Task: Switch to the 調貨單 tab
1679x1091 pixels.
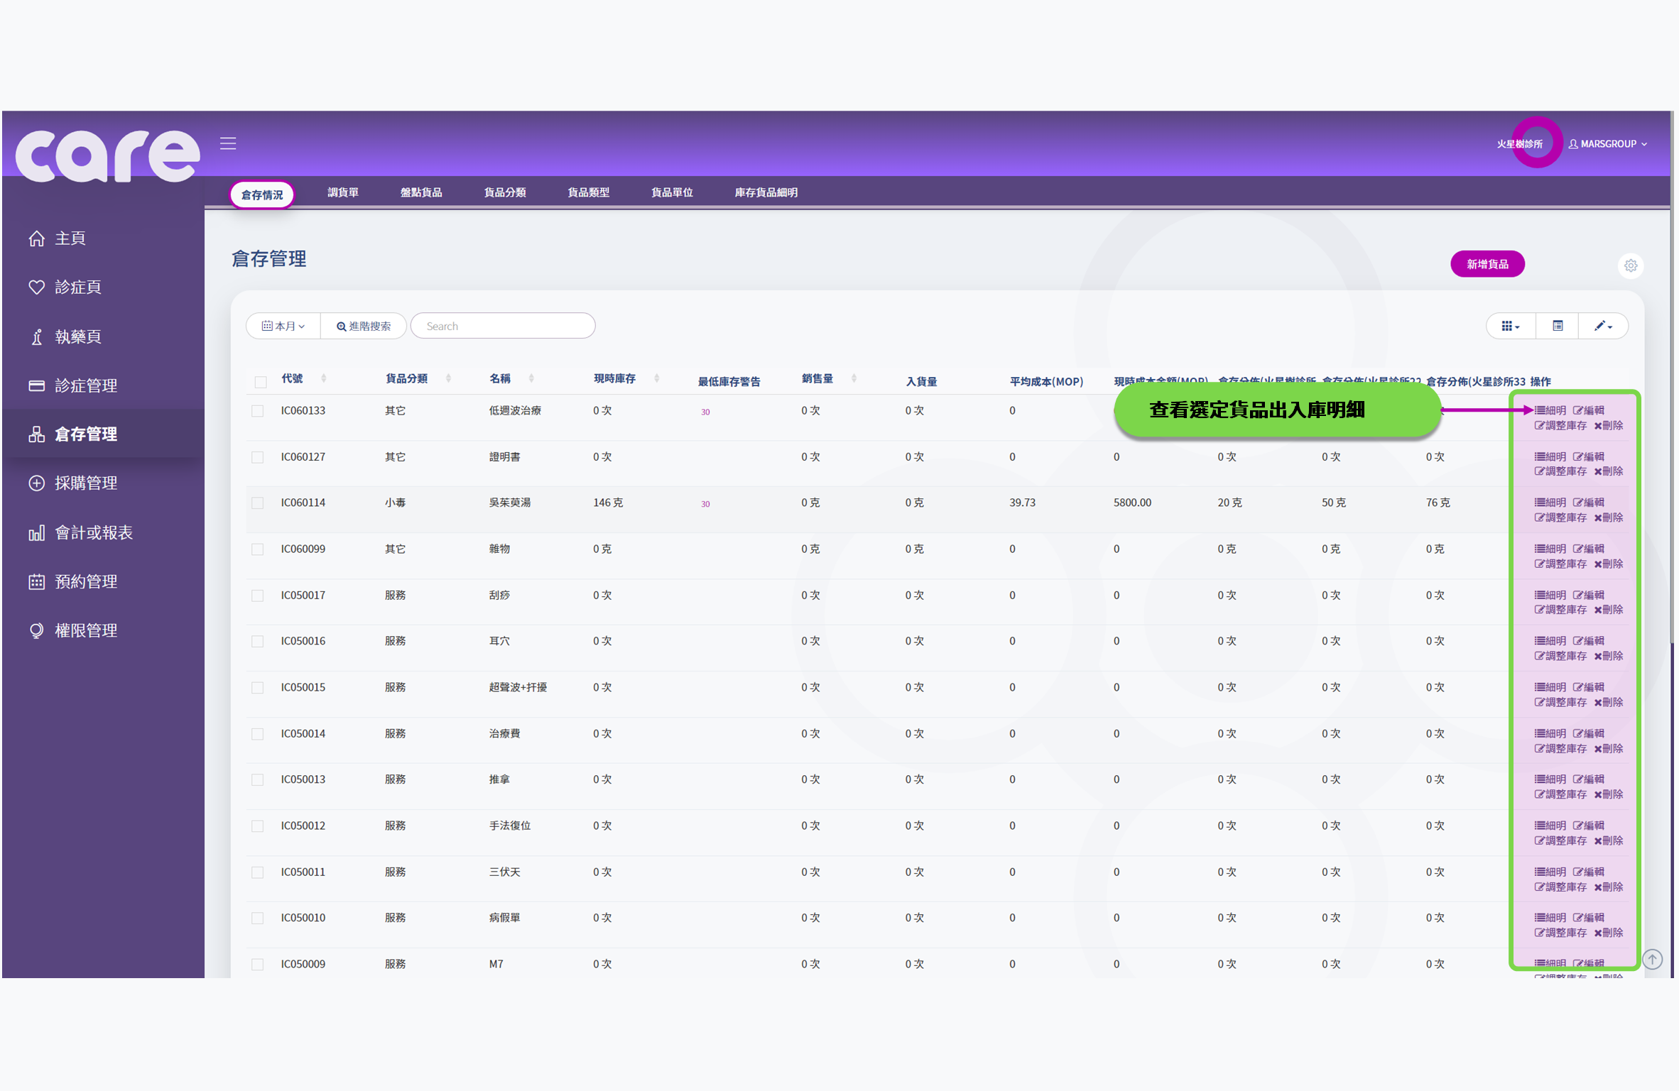Action: click(343, 192)
